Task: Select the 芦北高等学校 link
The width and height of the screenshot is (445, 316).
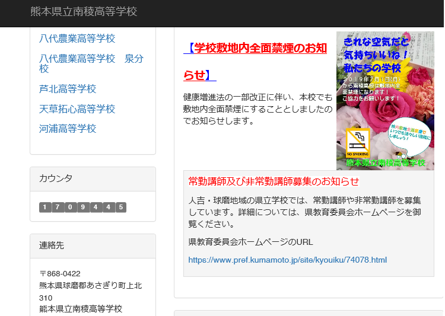Action: pyautogui.click(x=68, y=89)
